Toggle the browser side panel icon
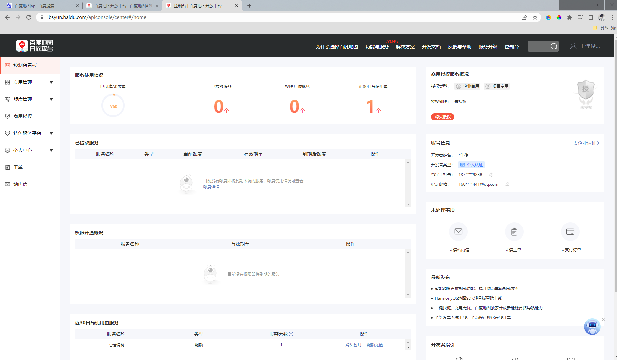The image size is (617, 360). [591, 17]
